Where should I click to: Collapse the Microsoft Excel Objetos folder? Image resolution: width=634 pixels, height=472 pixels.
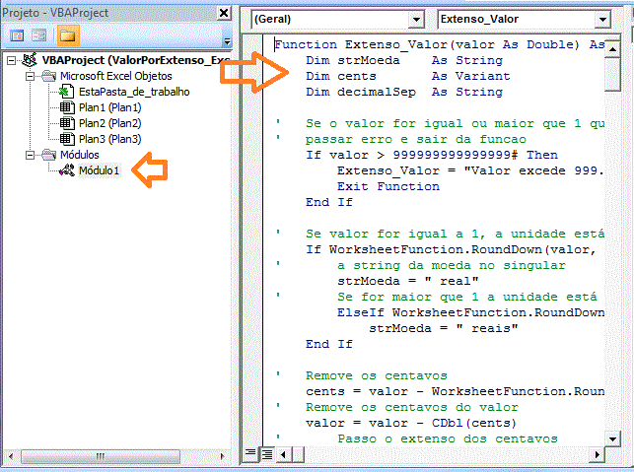click(30, 77)
